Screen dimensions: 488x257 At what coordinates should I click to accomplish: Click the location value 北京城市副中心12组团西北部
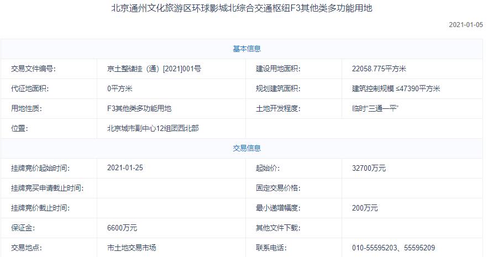click(153, 129)
